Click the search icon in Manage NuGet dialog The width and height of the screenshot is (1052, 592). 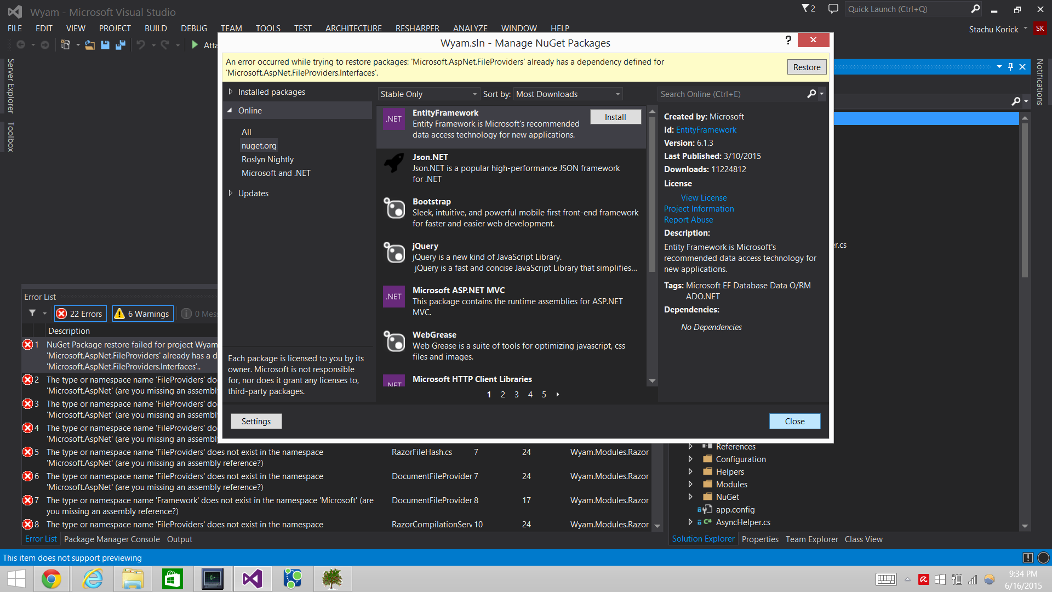pyautogui.click(x=811, y=94)
